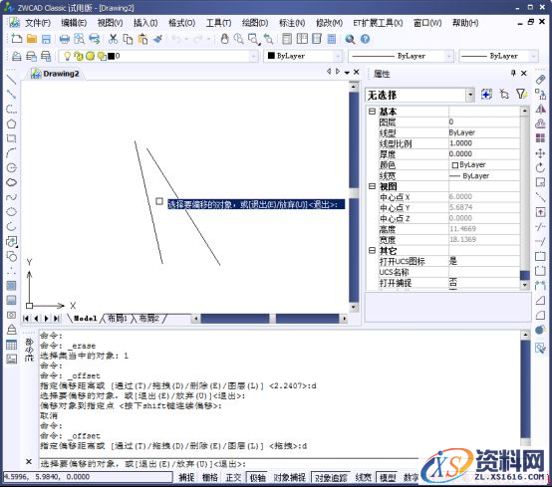Select the Circle draw tool

click(x=11, y=167)
